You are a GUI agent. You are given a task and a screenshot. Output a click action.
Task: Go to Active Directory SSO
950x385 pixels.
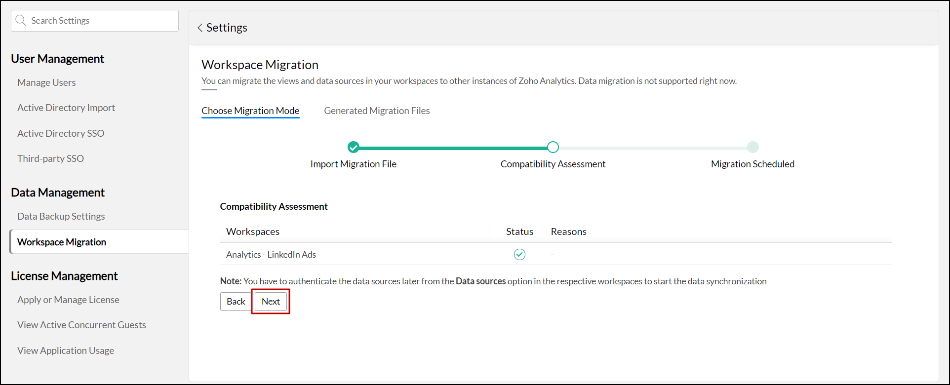click(x=61, y=133)
